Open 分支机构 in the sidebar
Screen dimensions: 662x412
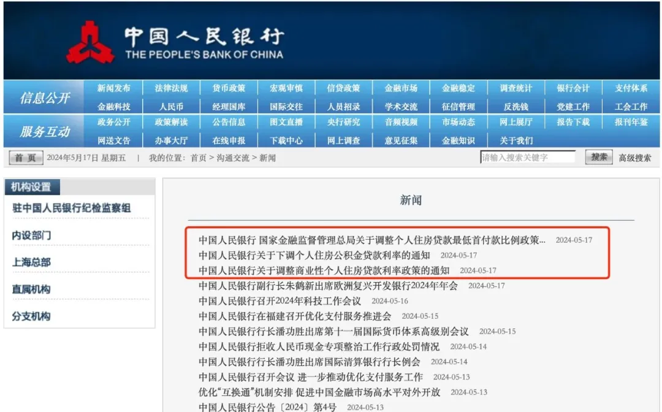pos(31,316)
